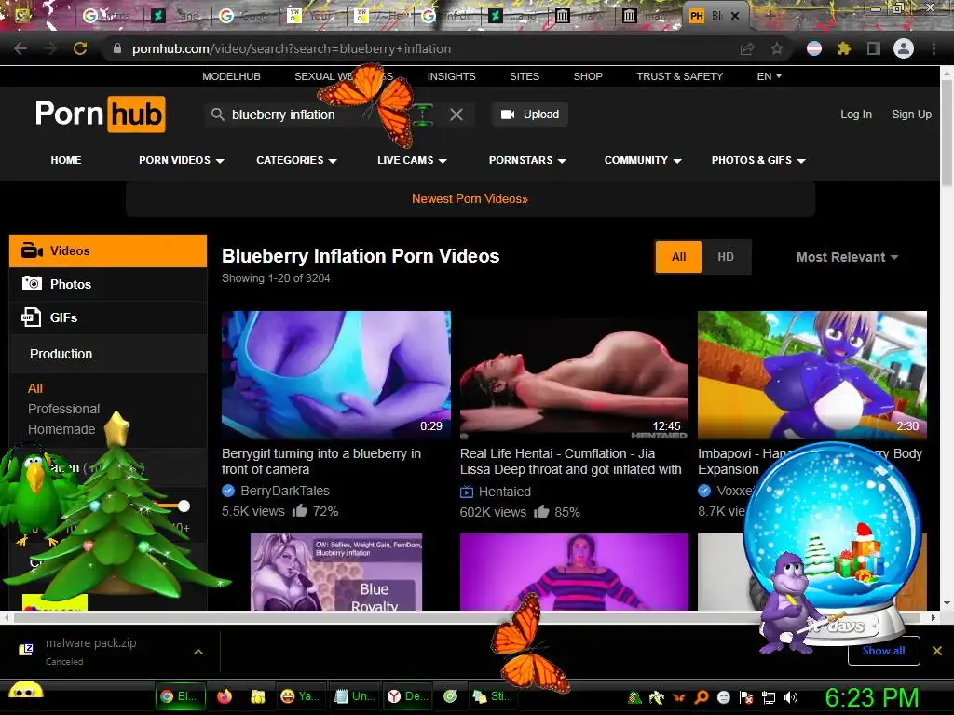Open the Most Relevant sort dropdown
The height and width of the screenshot is (715, 954).
[x=847, y=257]
